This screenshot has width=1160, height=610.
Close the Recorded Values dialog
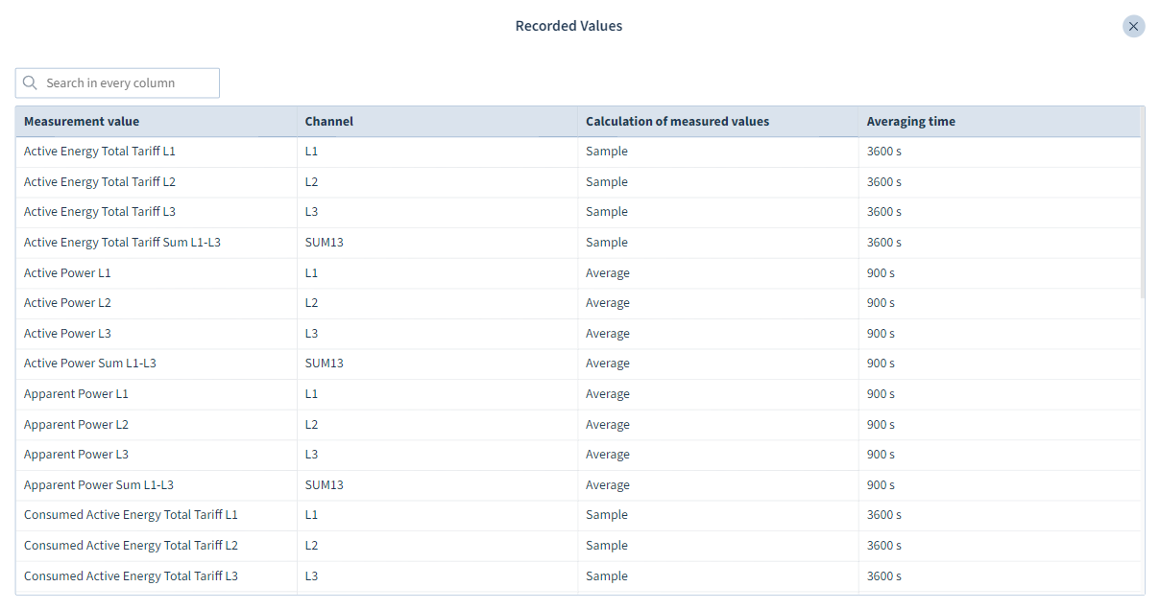[x=1133, y=27]
